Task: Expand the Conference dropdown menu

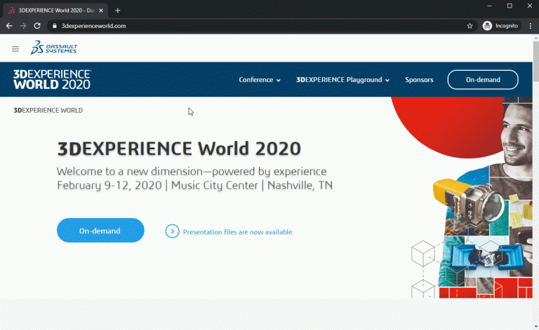Action: [259, 80]
